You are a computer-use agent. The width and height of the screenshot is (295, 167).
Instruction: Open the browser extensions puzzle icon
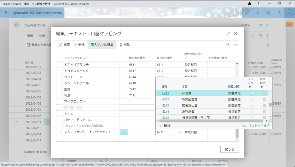tap(250, 4)
